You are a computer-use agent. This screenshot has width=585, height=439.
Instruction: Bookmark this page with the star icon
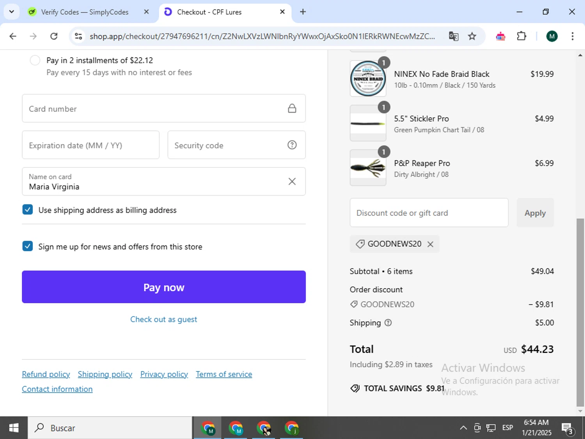(472, 36)
